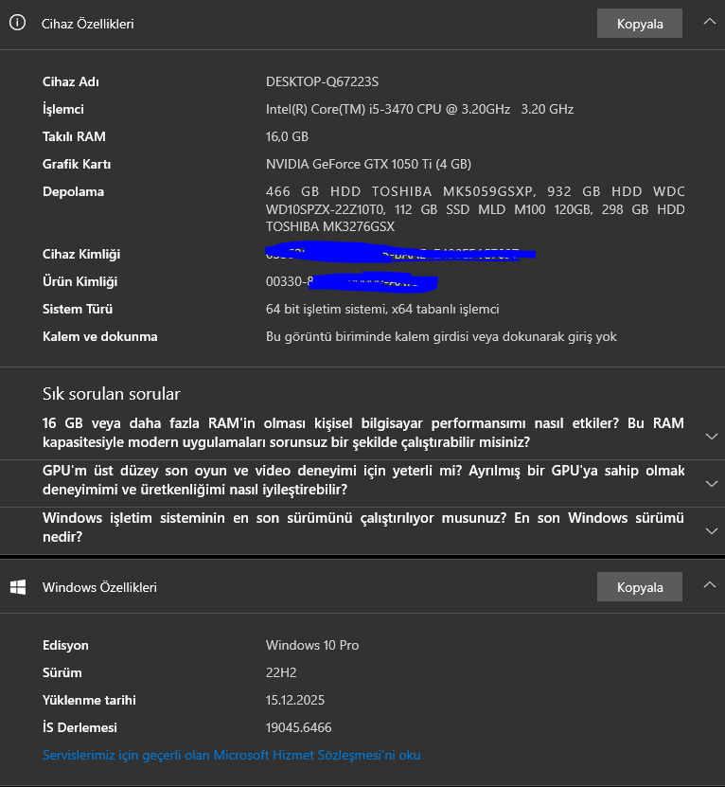
Task: Click the Cihaz Özellikleri section title
Action: [x=88, y=24]
